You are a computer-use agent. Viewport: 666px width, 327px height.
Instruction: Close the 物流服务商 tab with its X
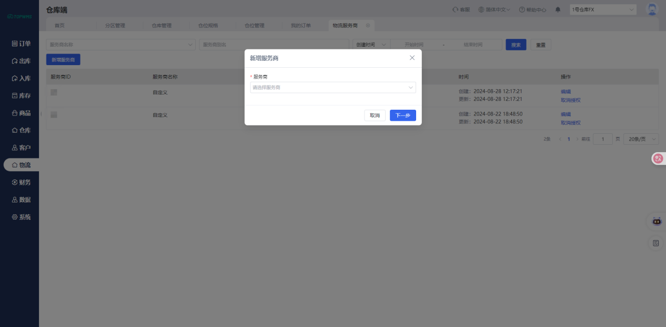pyautogui.click(x=368, y=25)
